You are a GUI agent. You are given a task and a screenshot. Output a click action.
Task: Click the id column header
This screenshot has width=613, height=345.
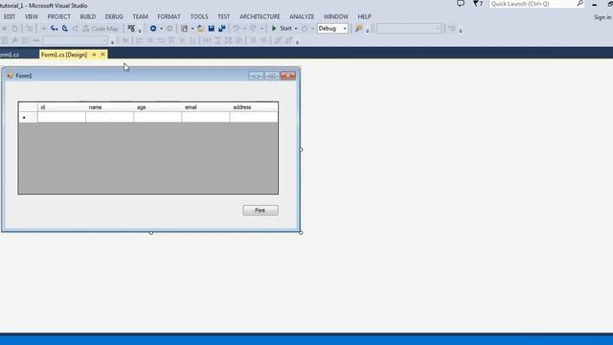coord(61,107)
